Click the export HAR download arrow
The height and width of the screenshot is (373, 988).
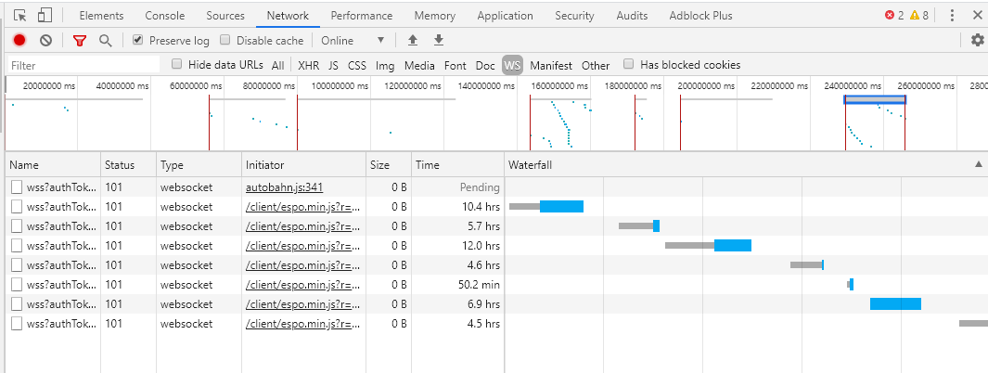click(439, 41)
